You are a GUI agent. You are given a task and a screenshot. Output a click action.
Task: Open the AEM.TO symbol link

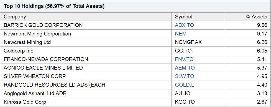pyautogui.click(x=185, y=68)
